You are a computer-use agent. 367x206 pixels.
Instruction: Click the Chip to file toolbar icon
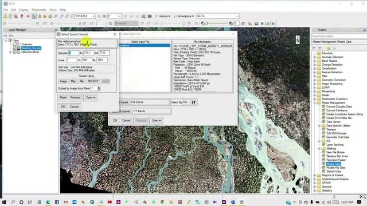(x=15, y=16)
